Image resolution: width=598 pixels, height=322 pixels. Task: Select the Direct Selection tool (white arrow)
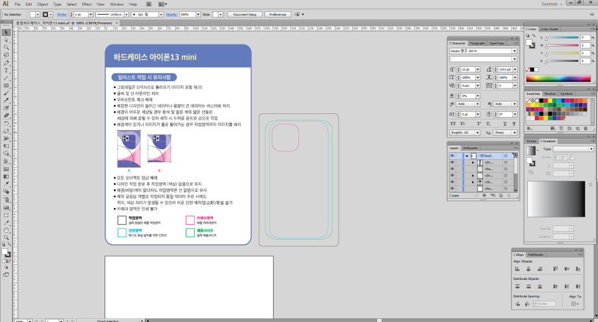click(6, 40)
